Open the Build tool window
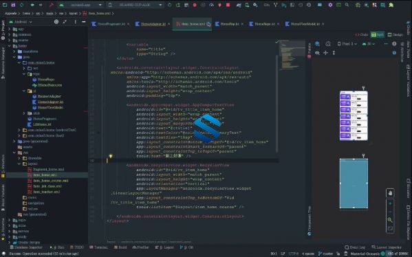The height and width of the screenshot is (257, 412). click(x=121, y=247)
